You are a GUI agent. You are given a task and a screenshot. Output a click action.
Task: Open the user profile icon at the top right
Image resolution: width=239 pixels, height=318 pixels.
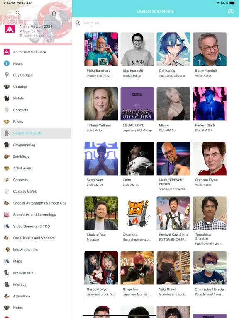pyautogui.click(x=231, y=11)
